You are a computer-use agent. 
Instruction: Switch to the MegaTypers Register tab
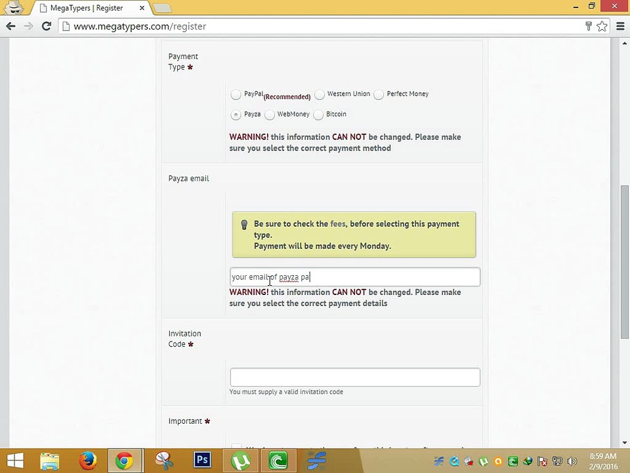[91, 8]
